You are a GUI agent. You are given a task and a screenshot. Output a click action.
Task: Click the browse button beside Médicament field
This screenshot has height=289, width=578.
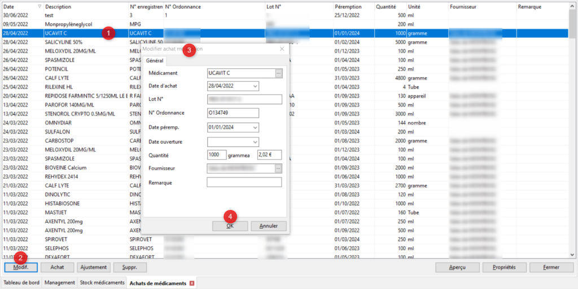coord(278,73)
